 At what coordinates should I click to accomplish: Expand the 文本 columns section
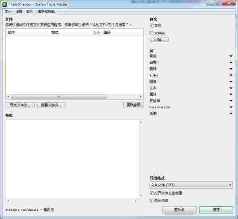tap(231, 88)
